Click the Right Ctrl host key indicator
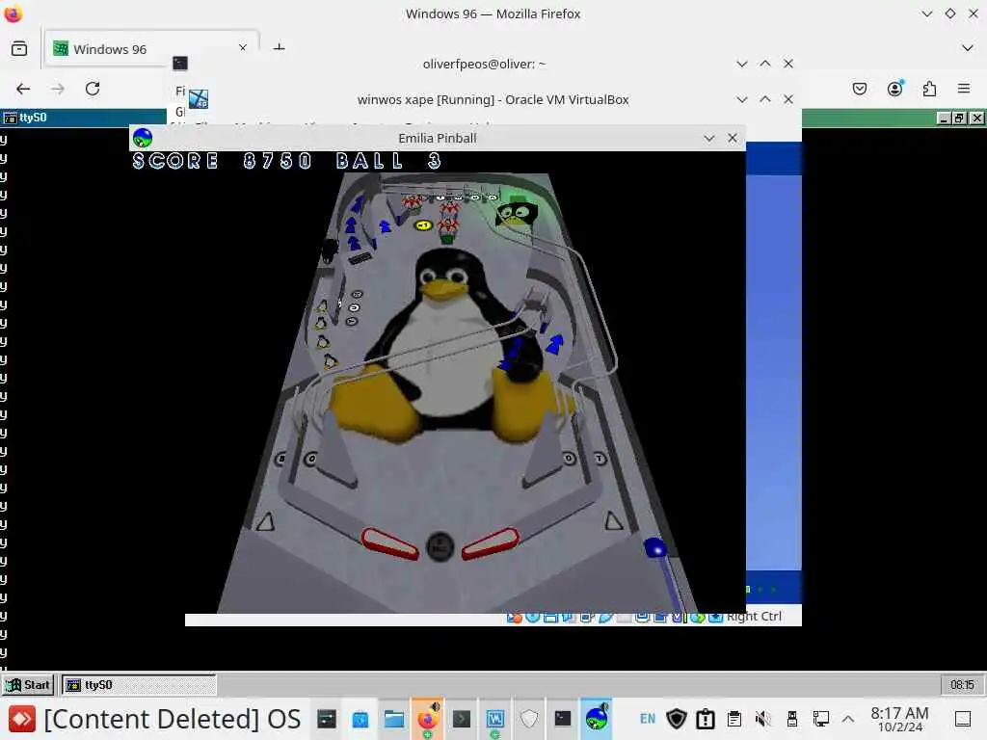The width and height of the screenshot is (987, 740). tap(754, 617)
